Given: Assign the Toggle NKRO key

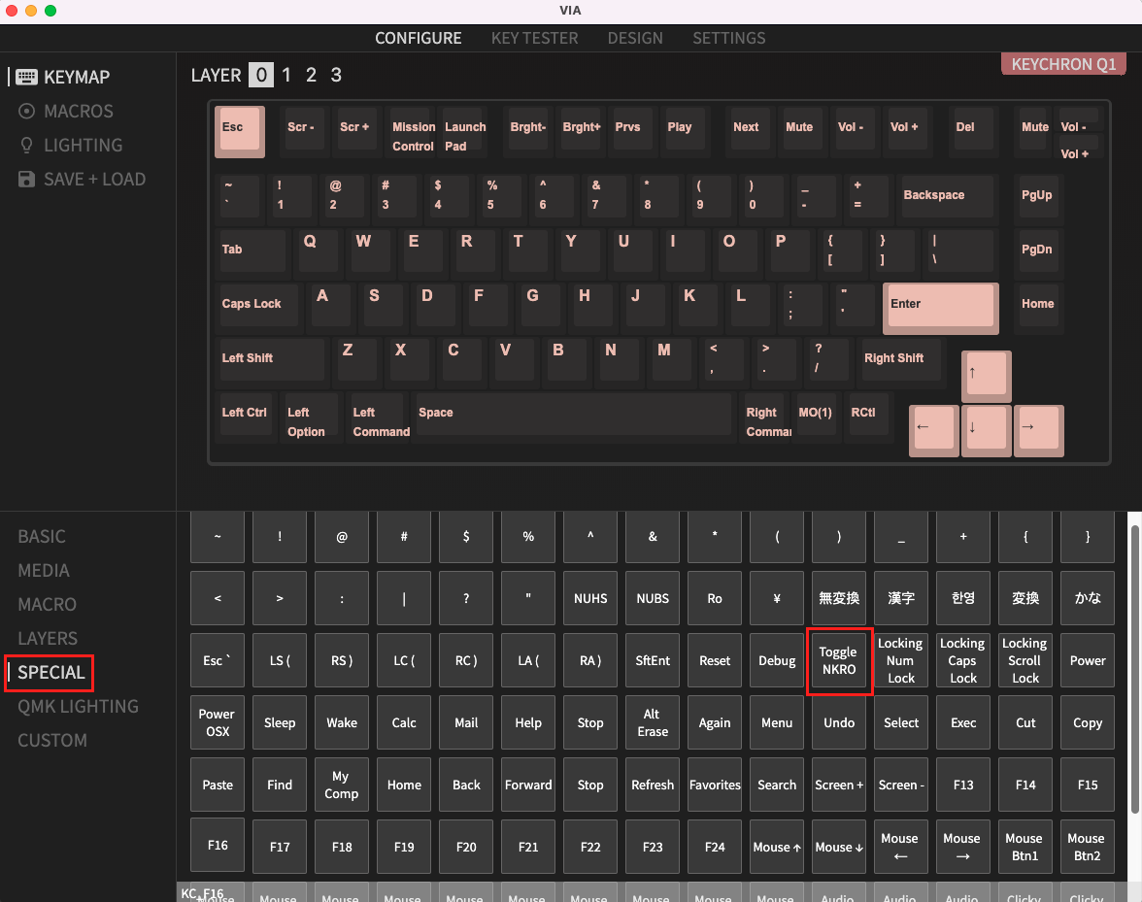Looking at the screenshot, I should point(839,660).
